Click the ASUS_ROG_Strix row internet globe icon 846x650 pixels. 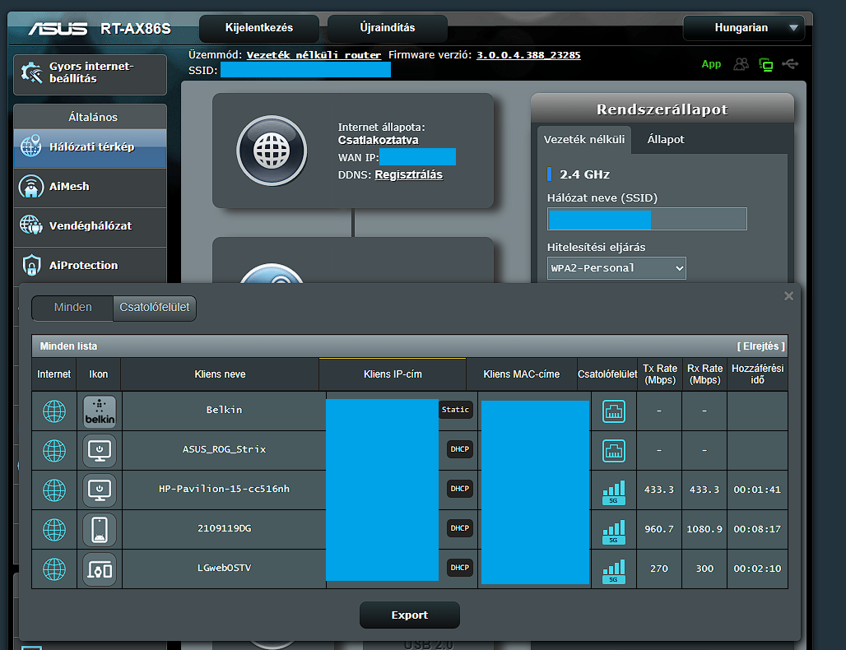54,450
